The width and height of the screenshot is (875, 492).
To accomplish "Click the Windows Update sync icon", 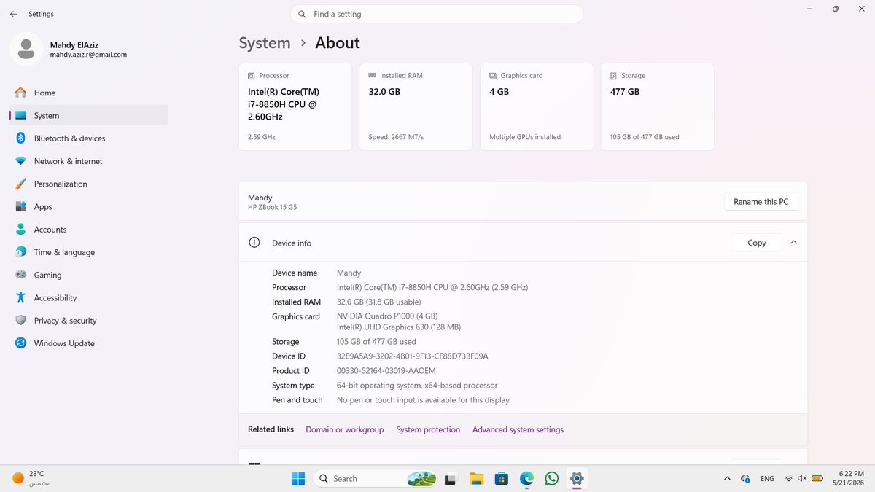I will (x=20, y=343).
